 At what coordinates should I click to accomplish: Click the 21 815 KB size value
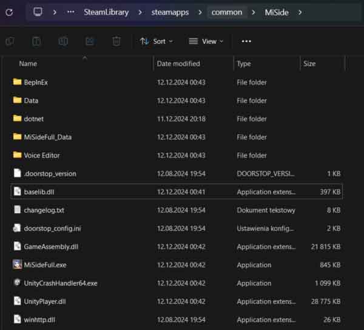coord(326,247)
